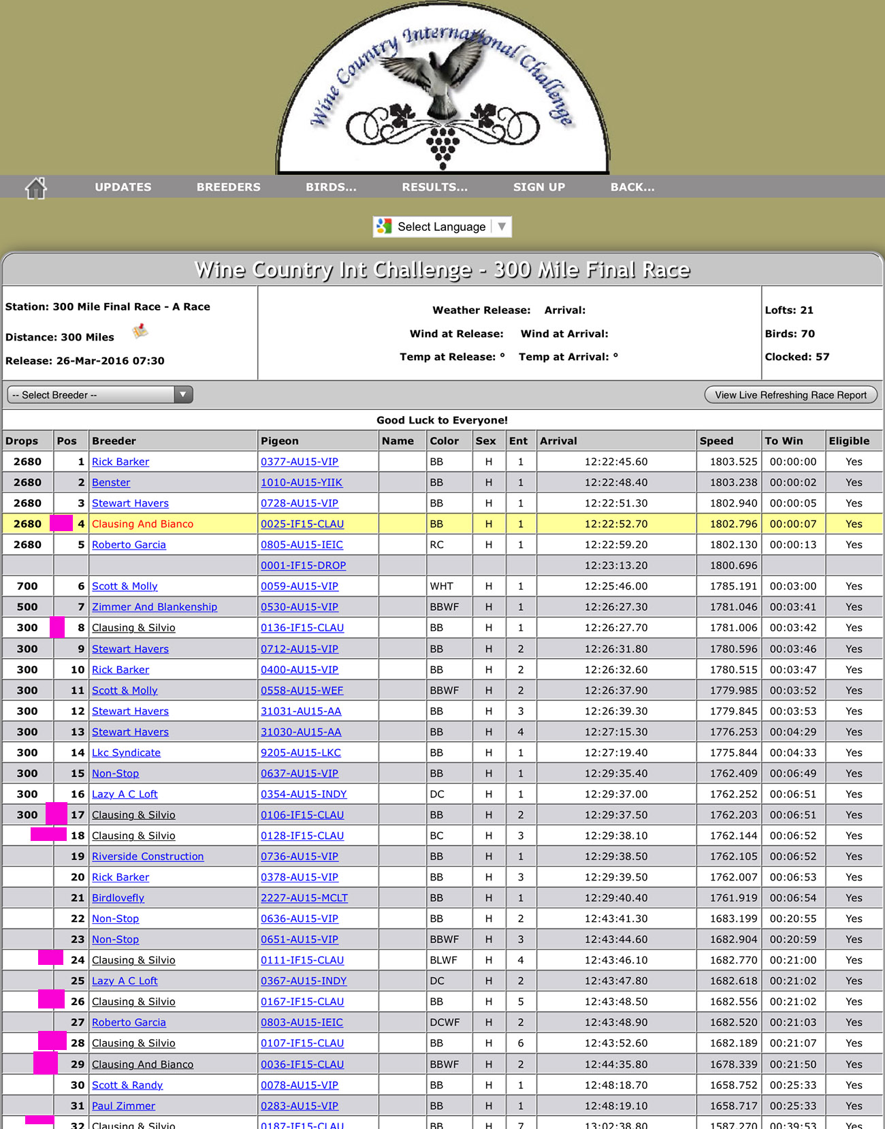Select speed value 1803.525
Image resolution: width=885 pixels, height=1129 pixels.
(733, 462)
